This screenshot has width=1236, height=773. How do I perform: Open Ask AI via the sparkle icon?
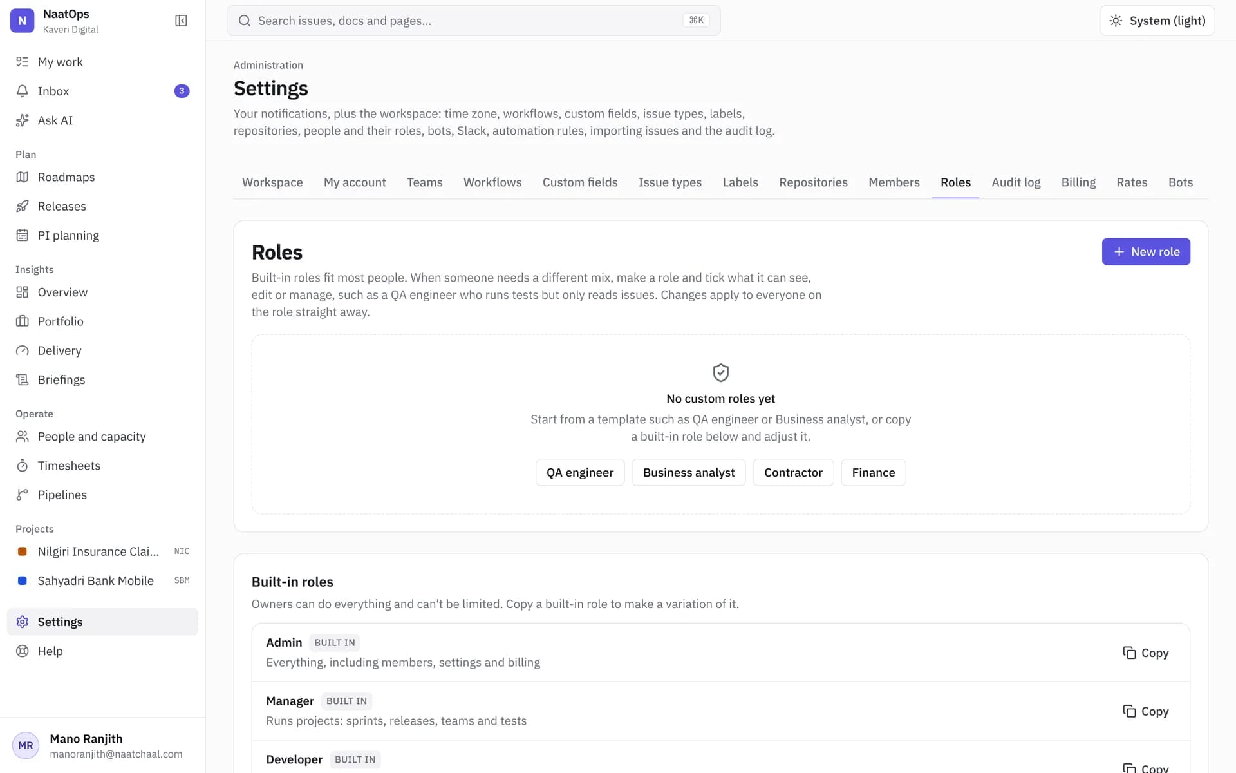pyautogui.click(x=23, y=120)
